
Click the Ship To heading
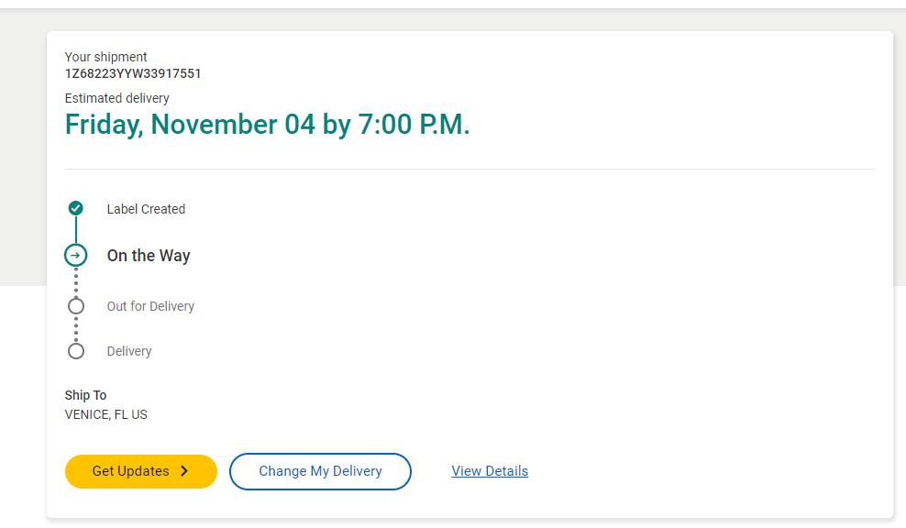tap(85, 395)
